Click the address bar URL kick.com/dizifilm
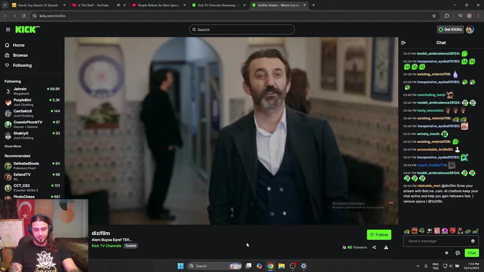Image resolution: width=484 pixels, height=272 pixels. pos(53,16)
